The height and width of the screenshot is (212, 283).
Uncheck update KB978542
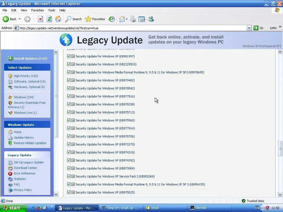click(x=69, y=88)
